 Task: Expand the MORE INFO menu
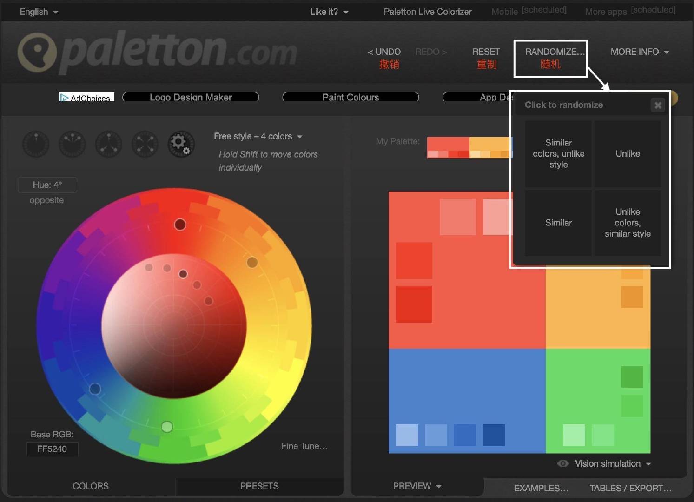pos(640,52)
